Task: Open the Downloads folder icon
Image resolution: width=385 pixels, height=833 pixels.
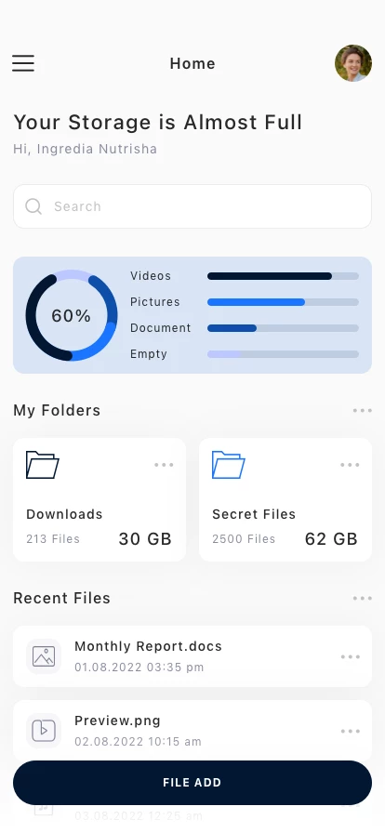Action: (x=43, y=465)
